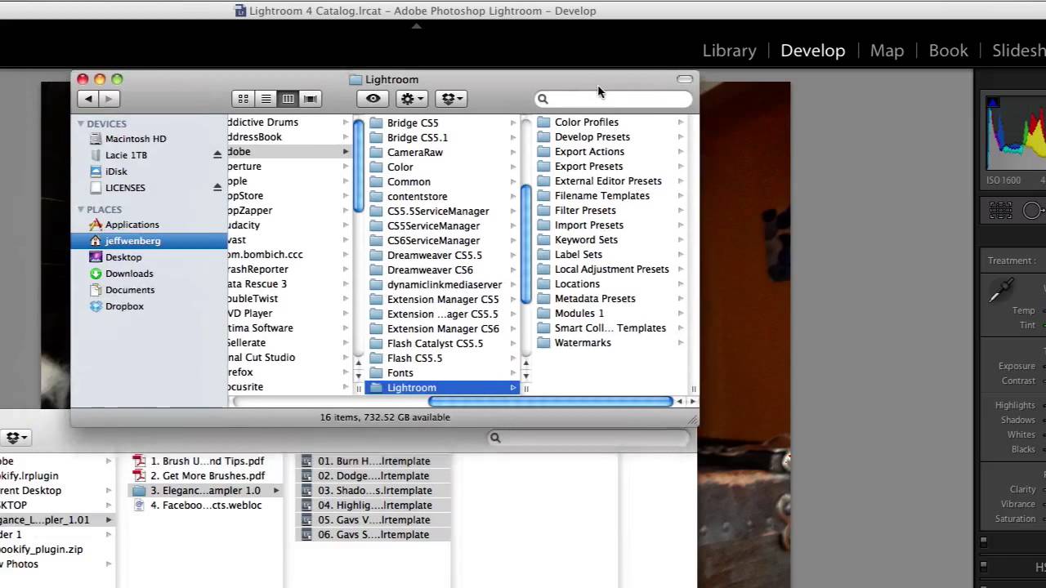Select the Lightroom spot removal tool
Image resolution: width=1046 pixels, height=588 pixels.
pyautogui.click(x=1034, y=211)
